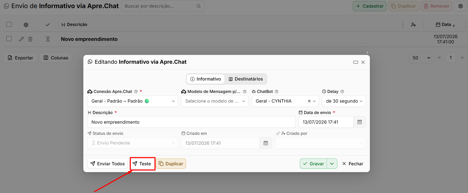Image resolution: width=468 pixels, height=193 pixels.
Task: Click help icon beside Delay label
Action: (342, 92)
